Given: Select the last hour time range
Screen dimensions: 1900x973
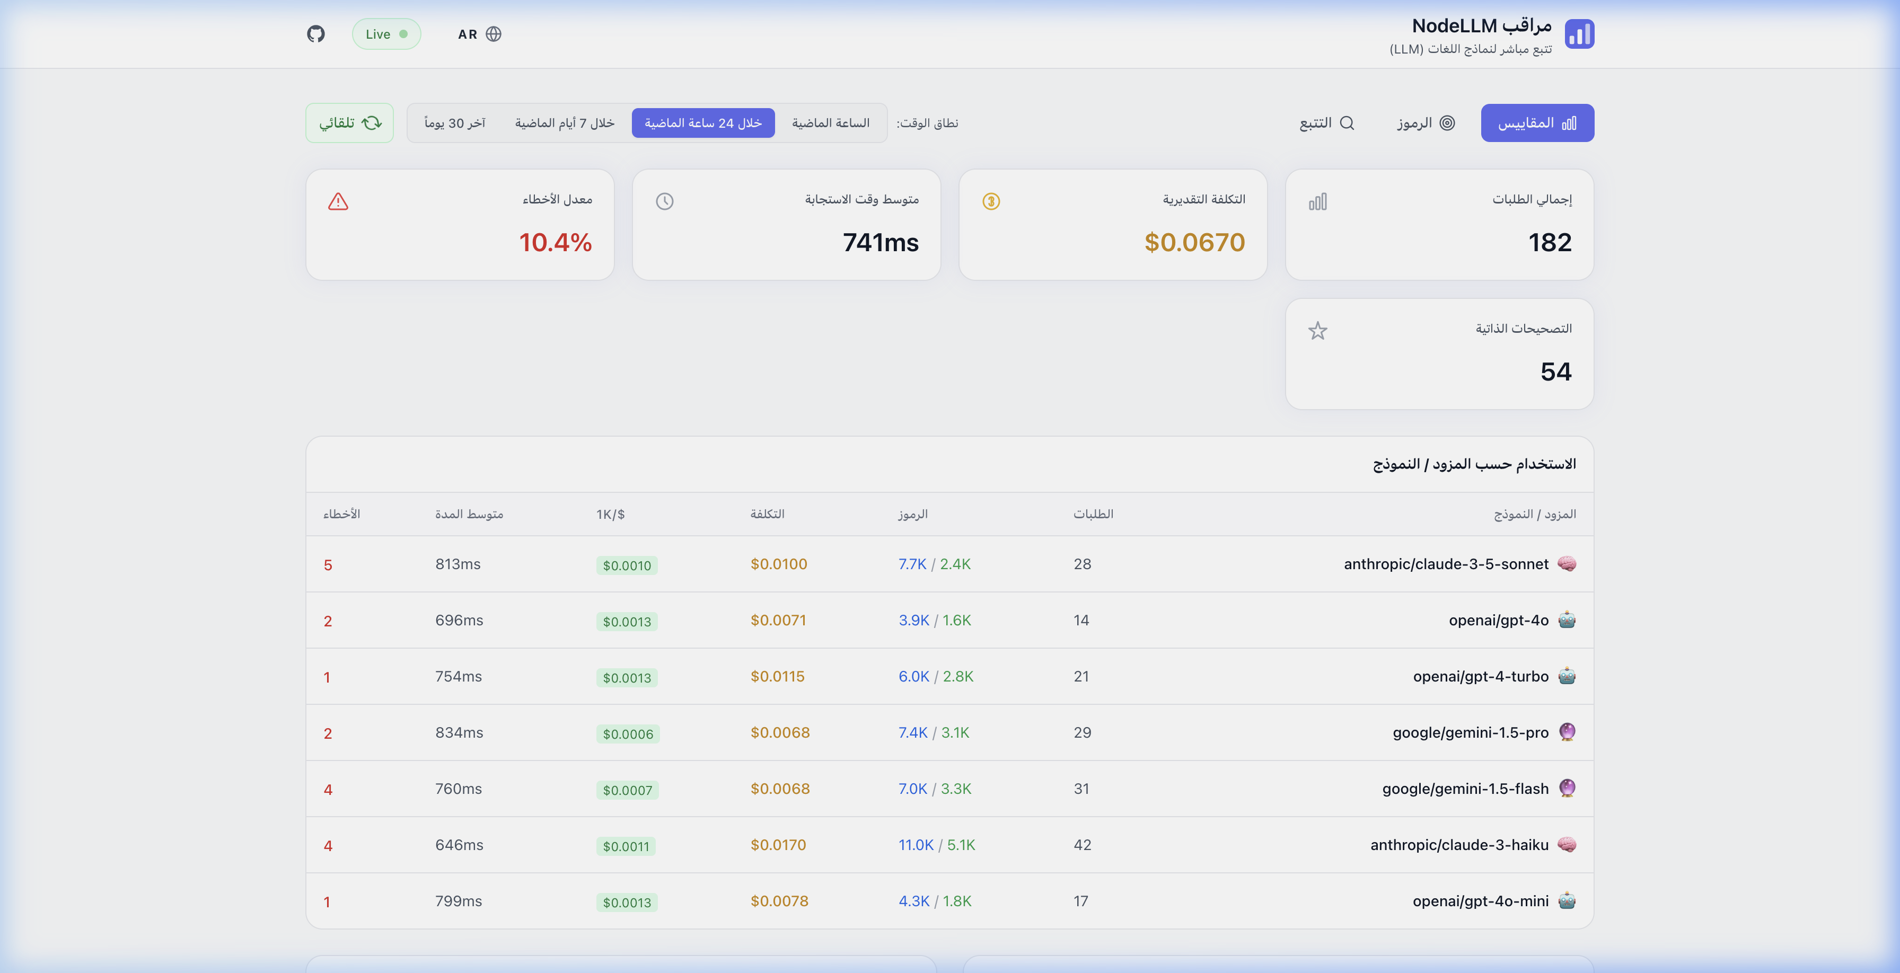Looking at the screenshot, I should 831,123.
